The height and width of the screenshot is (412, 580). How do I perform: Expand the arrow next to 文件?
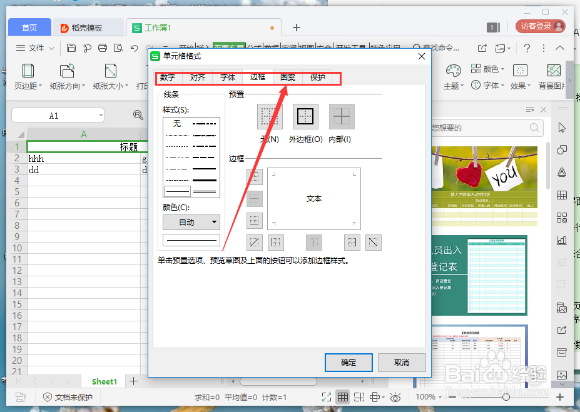52,48
